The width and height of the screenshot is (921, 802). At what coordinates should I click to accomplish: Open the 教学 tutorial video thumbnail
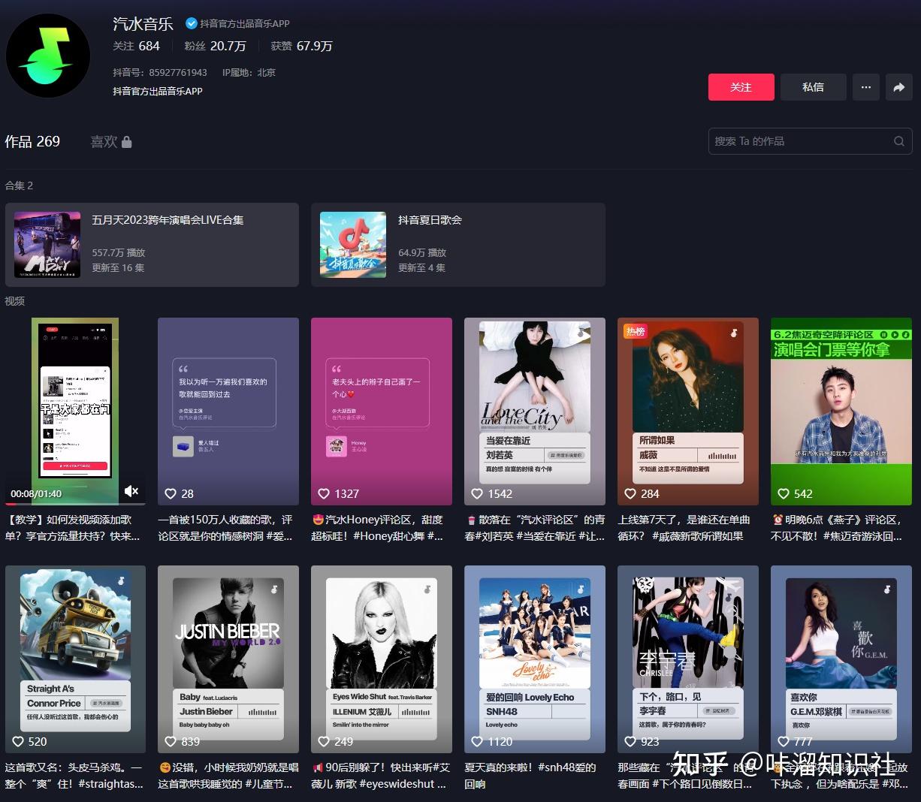(75, 411)
